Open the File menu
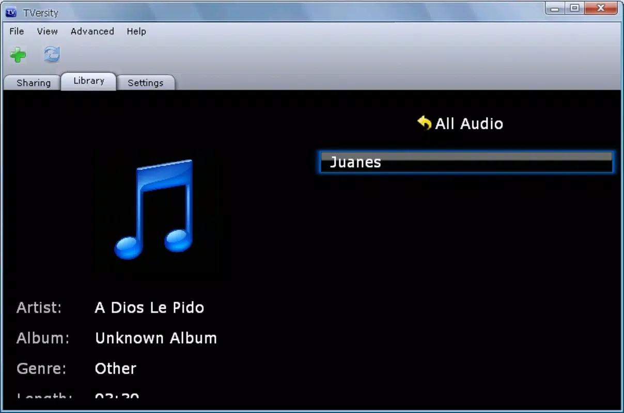Screen dimensions: 624x413 [17, 31]
